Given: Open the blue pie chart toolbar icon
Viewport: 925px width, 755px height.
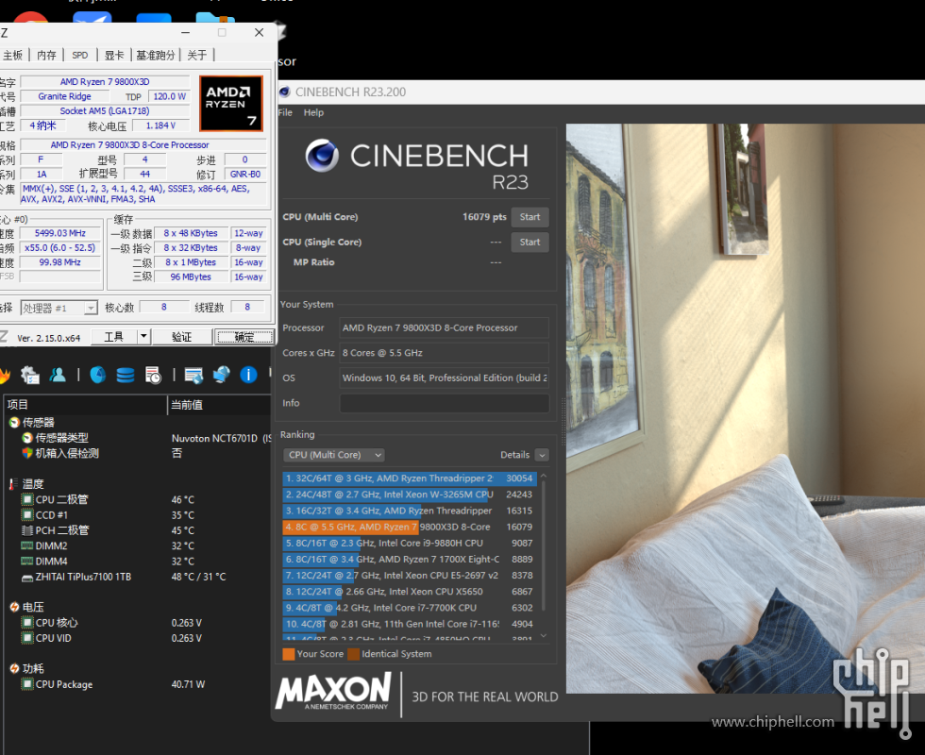Looking at the screenshot, I should point(97,376).
